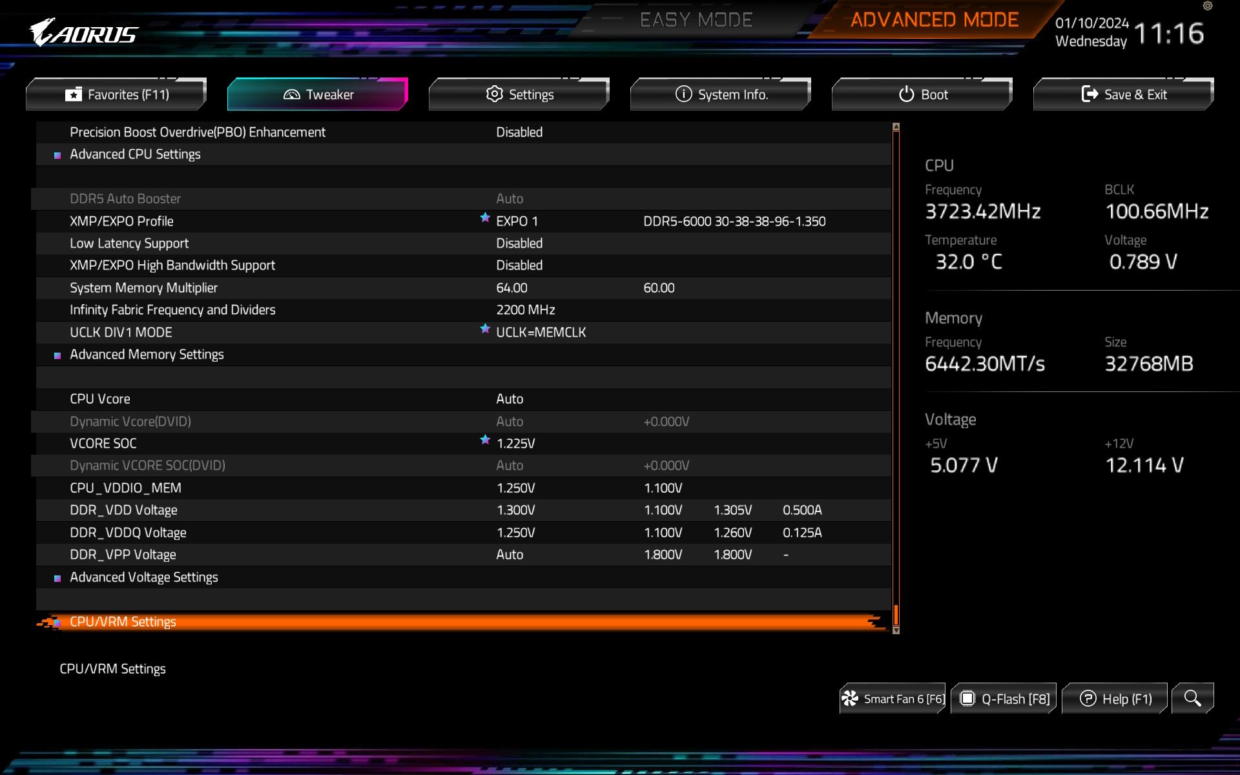This screenshot has width=1240, height=775.
Task: Click the CPU Frequency 3723.42MHz readout
Action: click(x=983, y=211)
